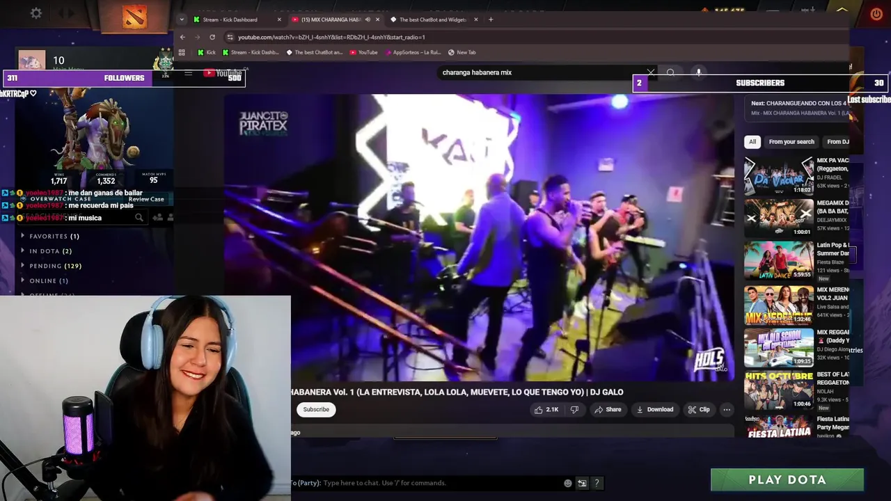This screenshot has width=891, height=501.
Task: Download the video
Action: (x=655, y=410)
